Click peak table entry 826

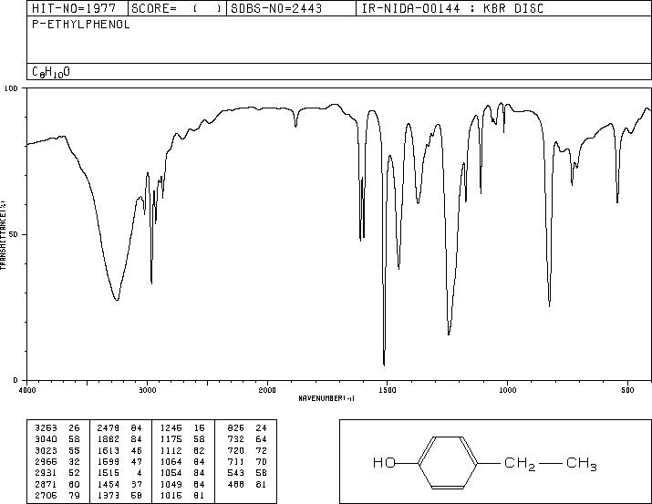(236, 428)
